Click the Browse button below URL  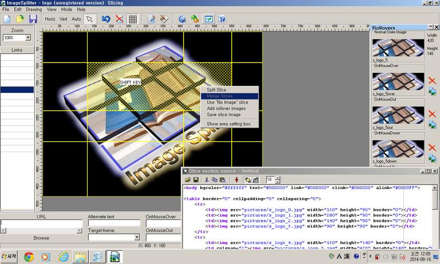coord(41,238)
